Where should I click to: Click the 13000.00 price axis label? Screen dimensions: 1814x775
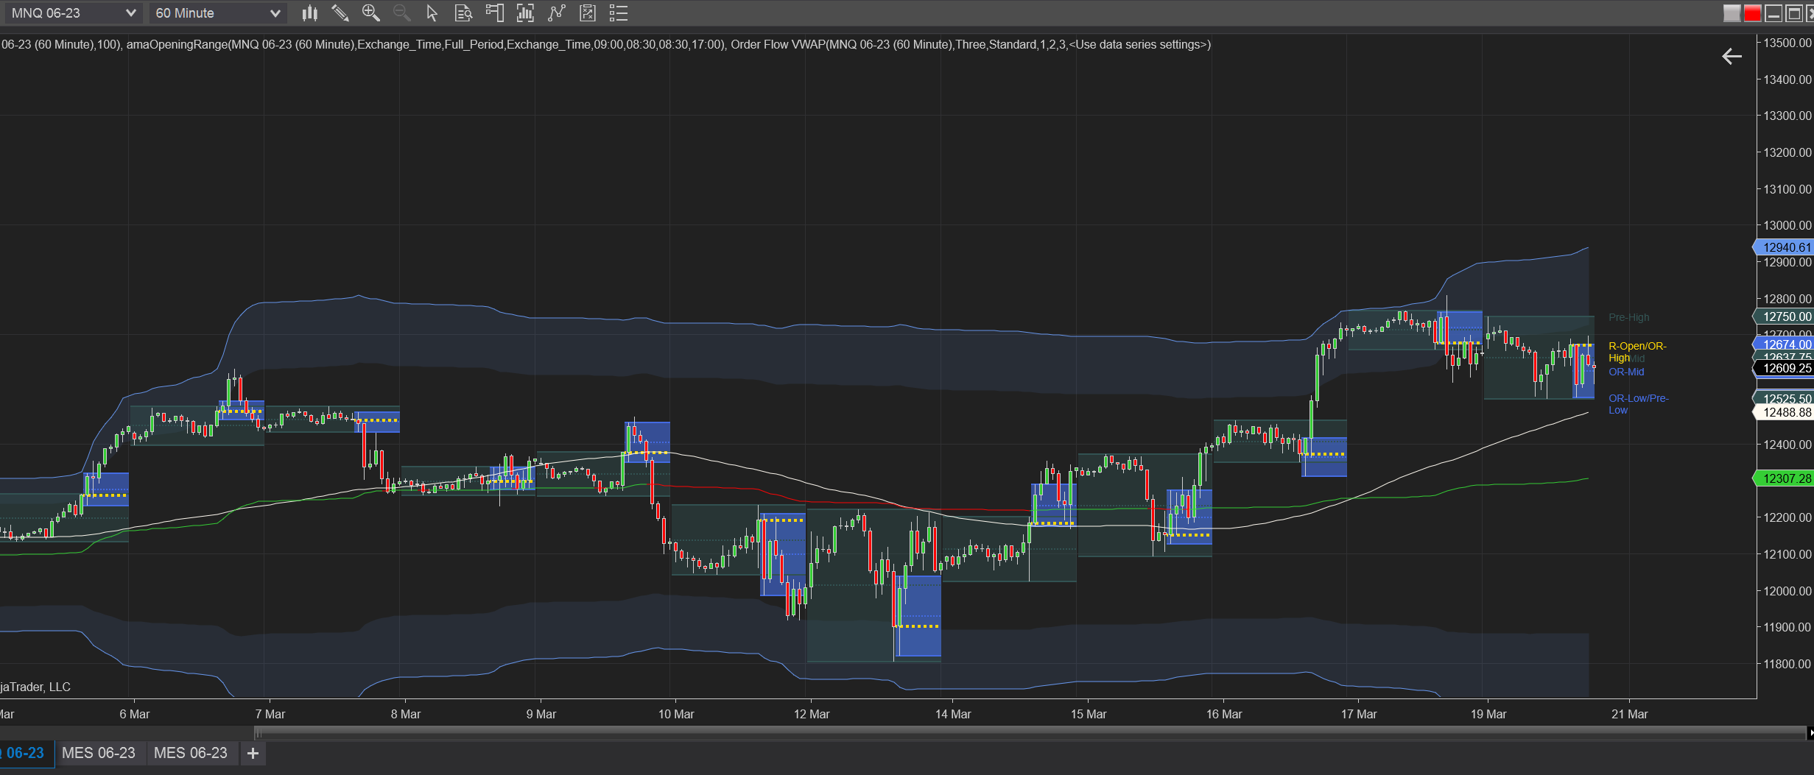1787,225
